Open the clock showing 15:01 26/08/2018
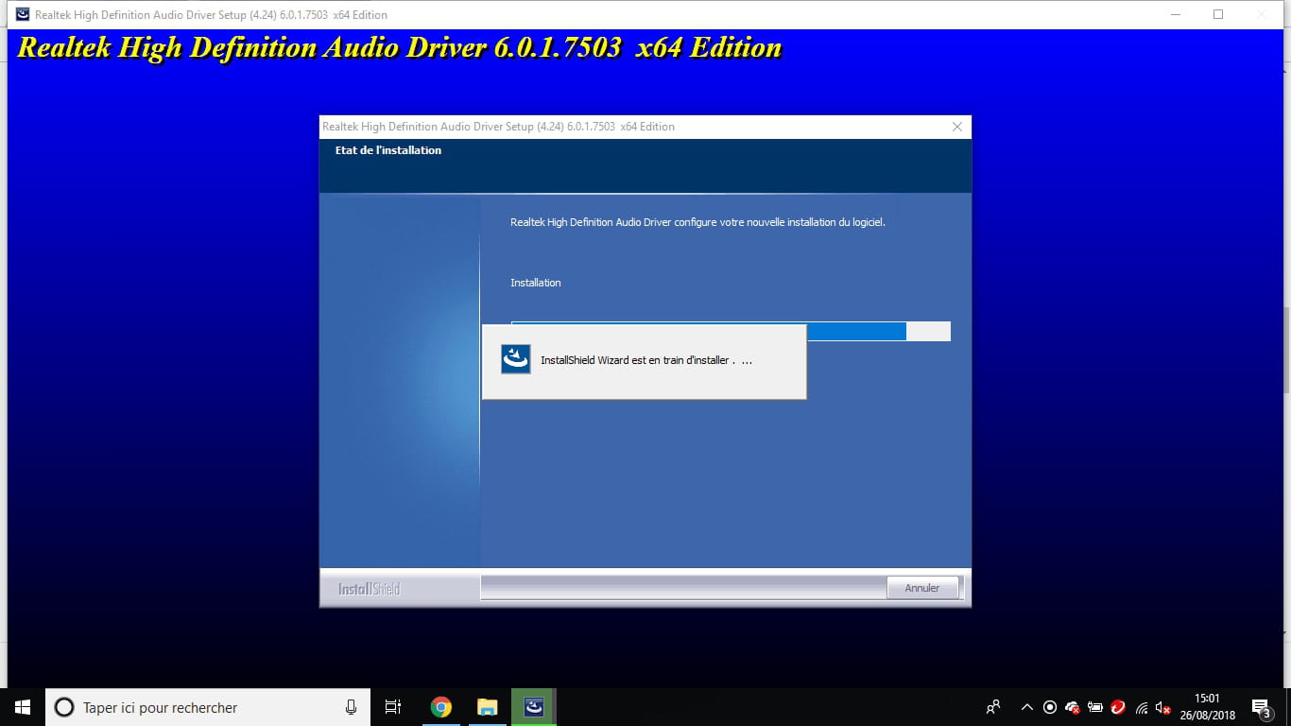The height and width of the screenshot is (726, 1291). coord(1207,707)
